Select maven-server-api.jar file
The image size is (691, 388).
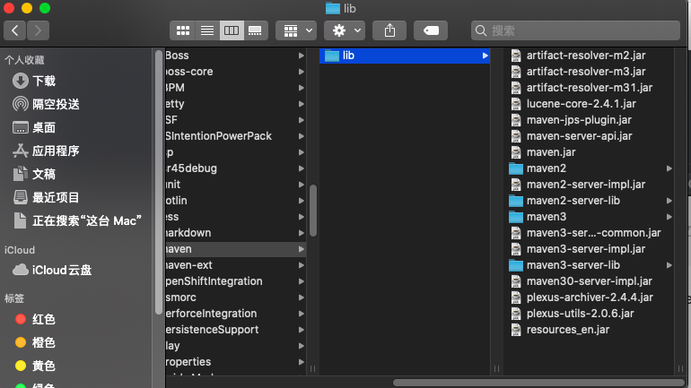click(571, 136)
